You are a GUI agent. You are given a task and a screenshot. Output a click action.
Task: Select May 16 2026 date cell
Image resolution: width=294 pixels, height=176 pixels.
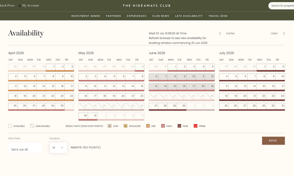pyautogui.click(x=83, y=96)
